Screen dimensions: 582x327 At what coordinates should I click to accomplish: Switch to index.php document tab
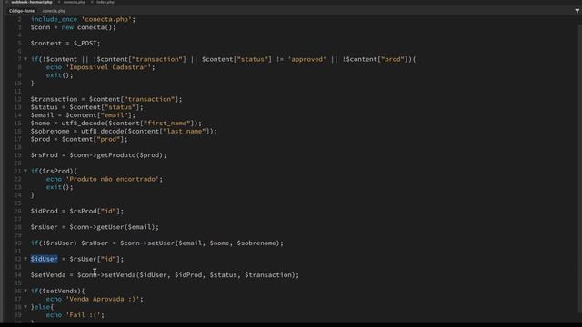pyautogui.click(x=105, y=2)
